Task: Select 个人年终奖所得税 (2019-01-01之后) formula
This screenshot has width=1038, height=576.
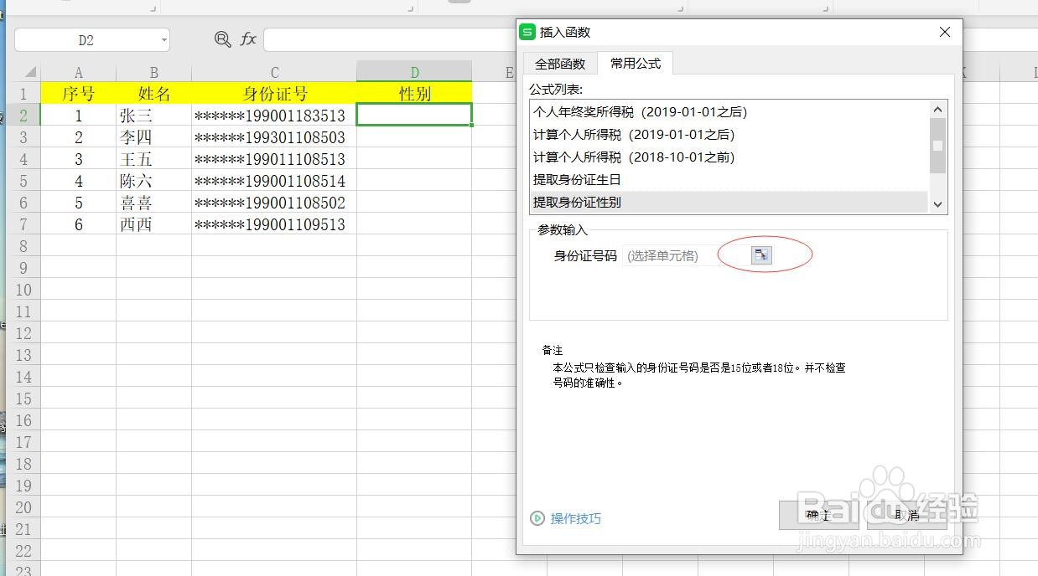Action: pyautogui.click(x=729, y=111)
